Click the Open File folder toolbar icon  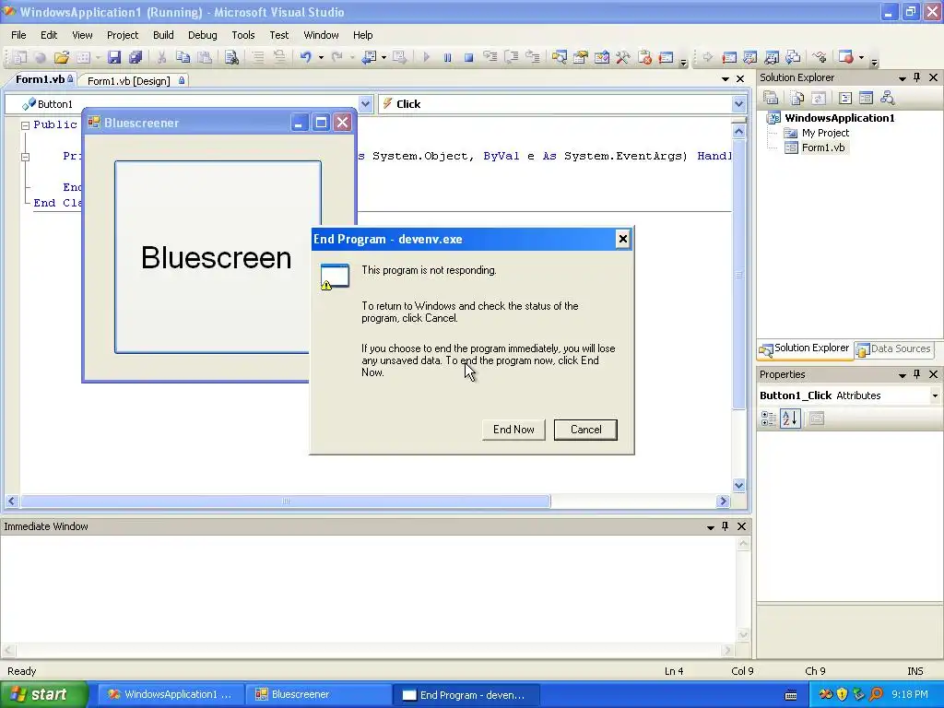pyautogui.click(x=62, y=57)
